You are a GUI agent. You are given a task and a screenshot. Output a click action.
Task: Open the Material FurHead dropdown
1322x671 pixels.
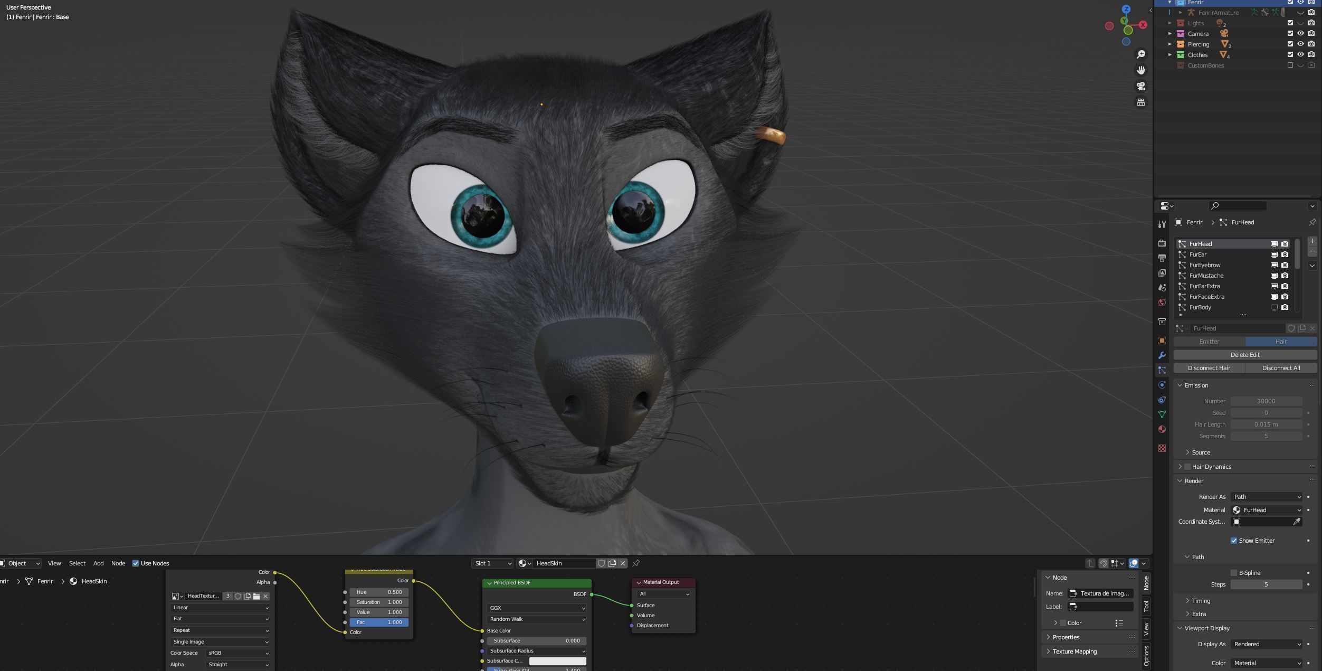point(1266,510)
